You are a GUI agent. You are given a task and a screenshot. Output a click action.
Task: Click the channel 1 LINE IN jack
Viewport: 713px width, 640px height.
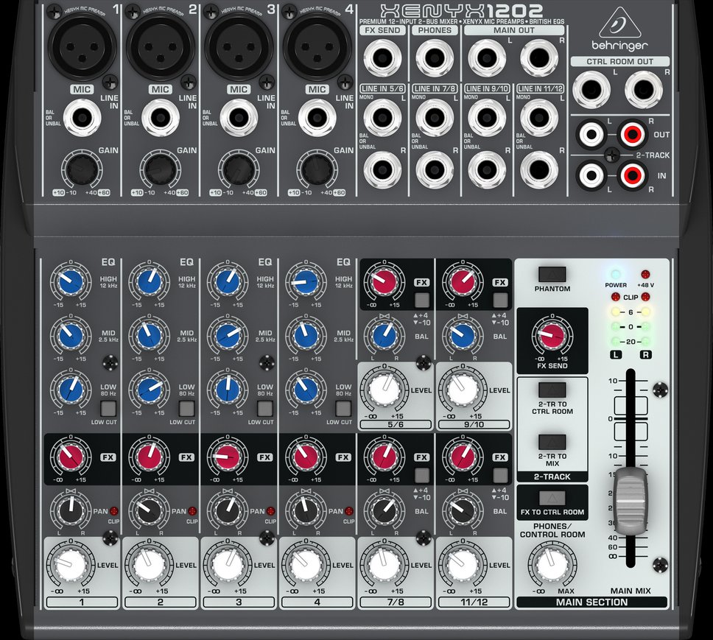tap(82, 119)
